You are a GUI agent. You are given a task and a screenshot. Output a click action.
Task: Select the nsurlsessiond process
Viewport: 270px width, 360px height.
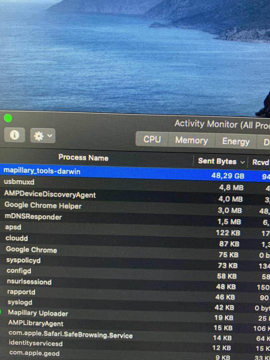coord(29,282)
